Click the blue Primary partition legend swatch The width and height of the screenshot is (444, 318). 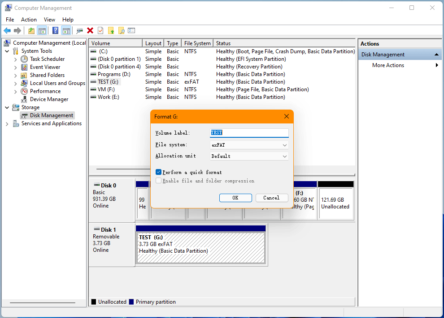click(x=131, y=301)
